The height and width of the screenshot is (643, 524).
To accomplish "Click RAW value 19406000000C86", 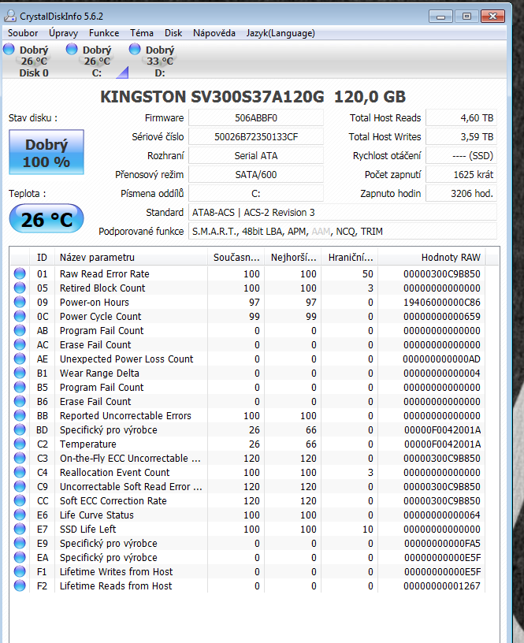I will point(441,303).
